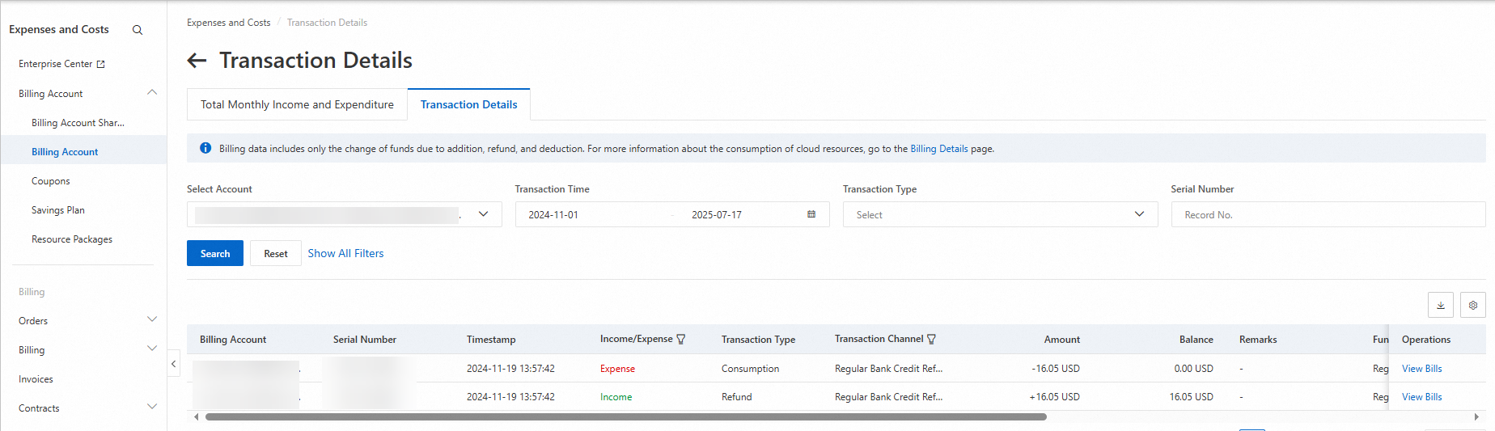Click the red Expense cell

617,369
